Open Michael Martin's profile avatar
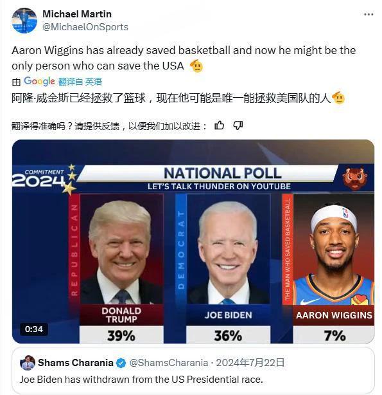Screen dimensions: 382x395 click(x=24, y=21)
